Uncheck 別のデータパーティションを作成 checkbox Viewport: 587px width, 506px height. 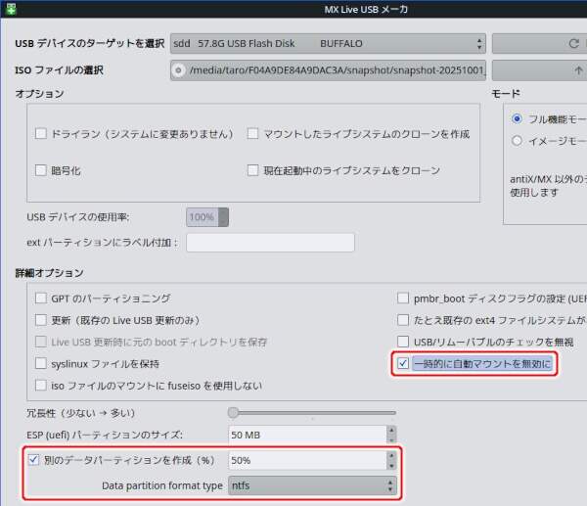pos(34,460)
